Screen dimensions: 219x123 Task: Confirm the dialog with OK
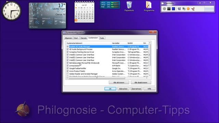110,89
